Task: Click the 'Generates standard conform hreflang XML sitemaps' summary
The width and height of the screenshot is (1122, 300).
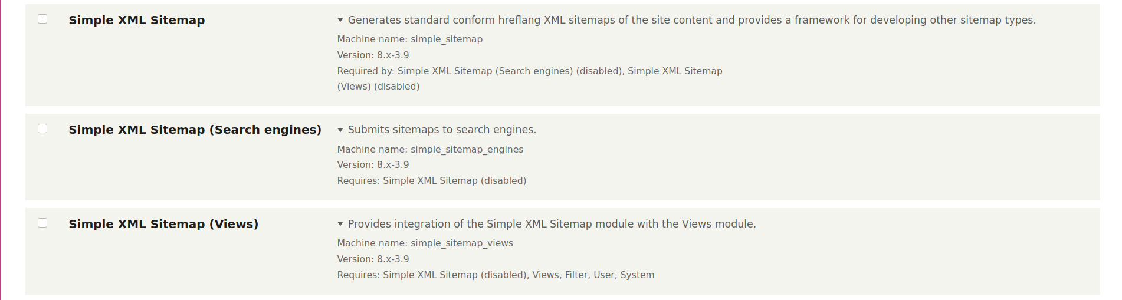Action: (x=691, y=20)
